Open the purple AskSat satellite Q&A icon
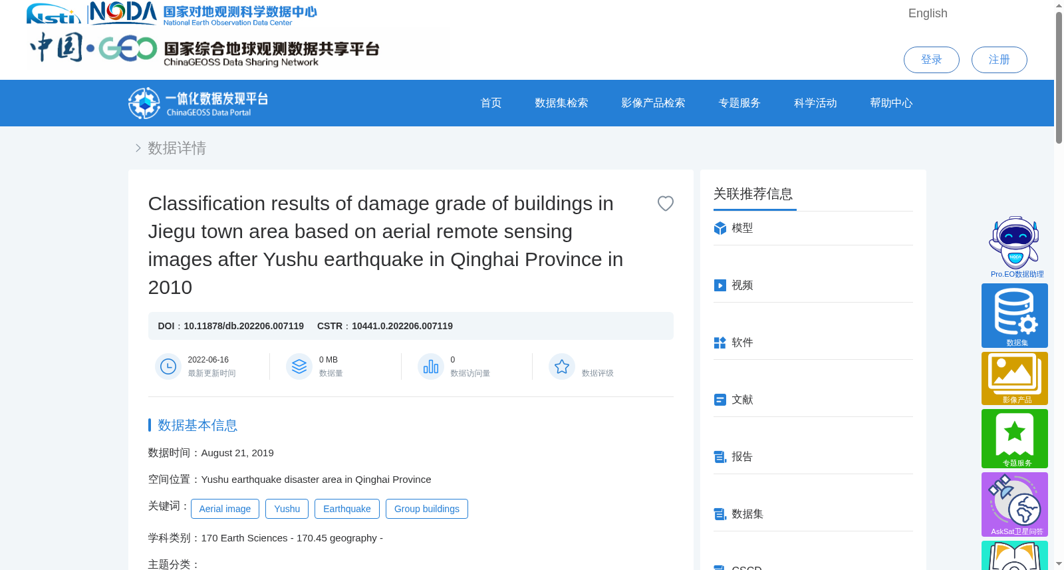 pyautogui.click(x=1015, y=504)
